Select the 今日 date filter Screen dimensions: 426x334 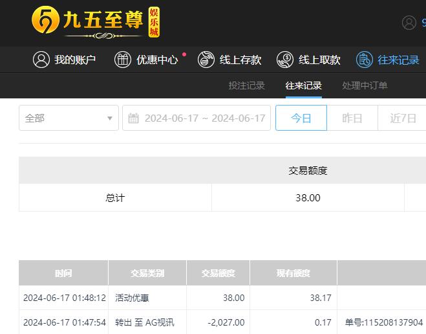pos(301,118)
